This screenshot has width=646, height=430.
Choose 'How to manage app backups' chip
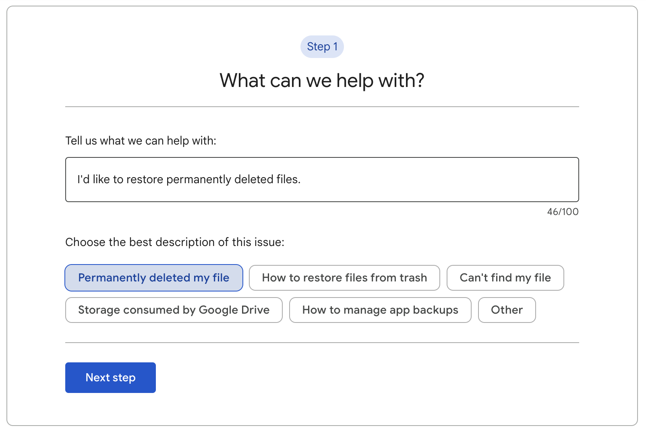tap(380, 310)
